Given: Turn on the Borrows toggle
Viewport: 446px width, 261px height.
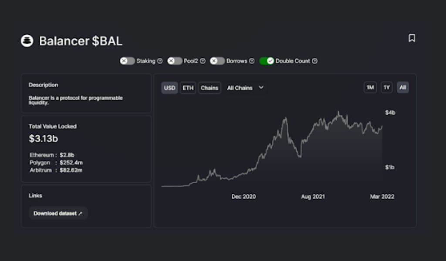Looking at the screenshot, I should [x=217, y=61].
